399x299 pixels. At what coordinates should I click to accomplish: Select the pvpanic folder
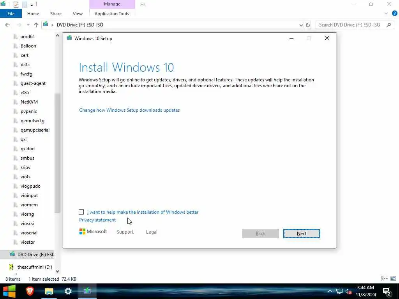(29, 111)
